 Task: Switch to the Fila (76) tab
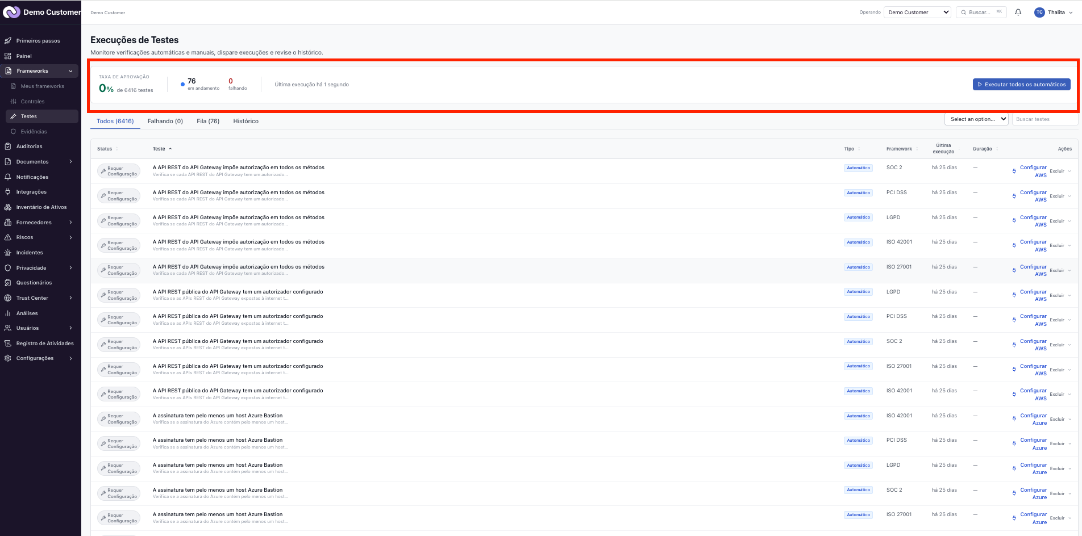click(208, 121)
